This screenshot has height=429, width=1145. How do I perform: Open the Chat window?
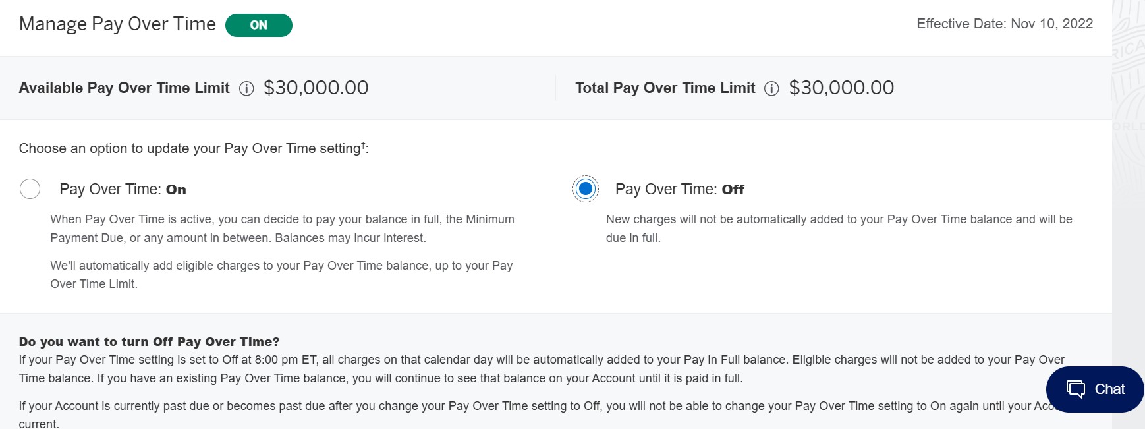tap(1094, 389)
